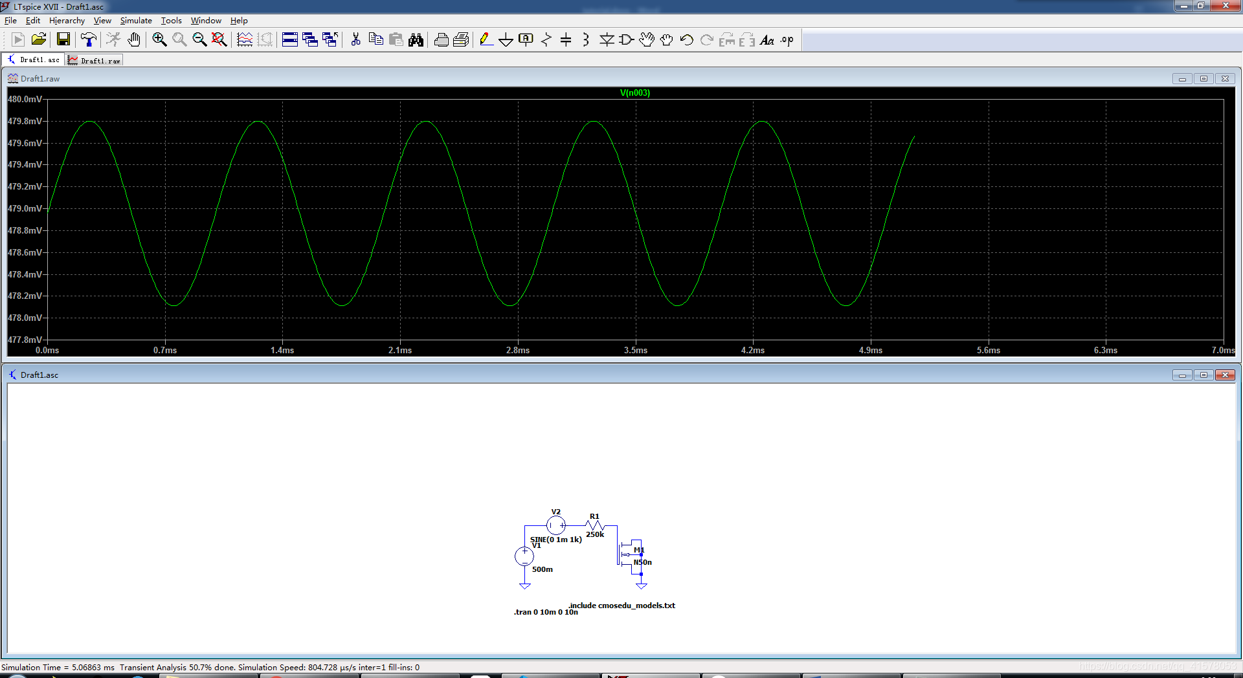The image size is (1243, 678).
Task: Place a Ground symbol
Action: (506, 39)
